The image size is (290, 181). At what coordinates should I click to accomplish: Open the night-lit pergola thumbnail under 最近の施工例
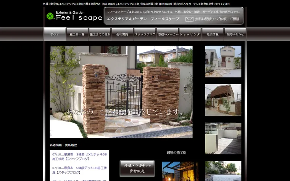[180, 171]
